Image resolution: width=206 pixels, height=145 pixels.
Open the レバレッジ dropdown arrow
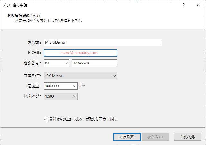[x=75, y=96]
